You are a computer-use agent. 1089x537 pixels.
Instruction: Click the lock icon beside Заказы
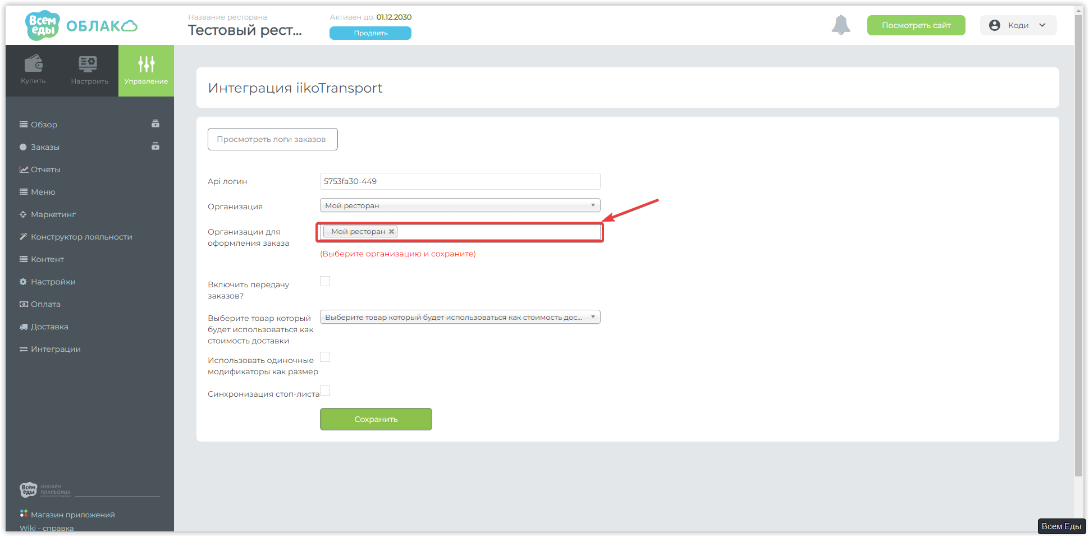[x=155, y=146]
